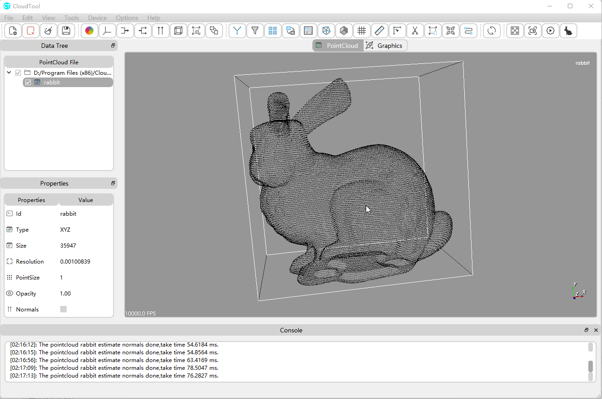Select the filter funnel tool

(x=255, y=31)
